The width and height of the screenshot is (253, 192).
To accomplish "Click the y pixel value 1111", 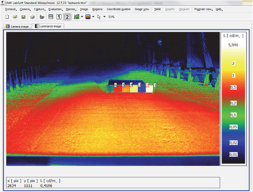I will click(x=28, y=186).
